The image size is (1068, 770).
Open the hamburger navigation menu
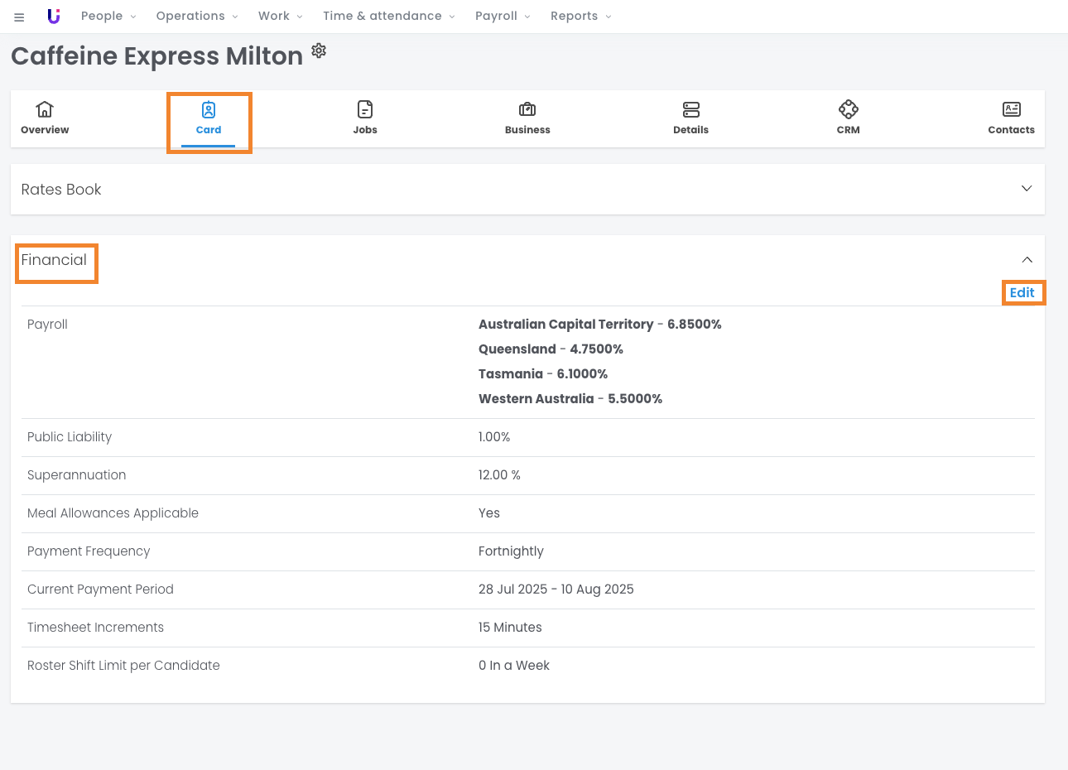coord(19,17)
